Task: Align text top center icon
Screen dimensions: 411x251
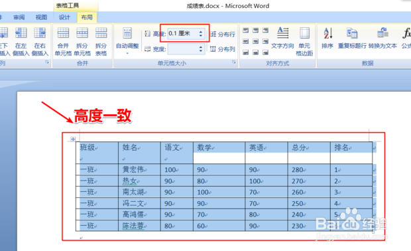Action: 256,30
